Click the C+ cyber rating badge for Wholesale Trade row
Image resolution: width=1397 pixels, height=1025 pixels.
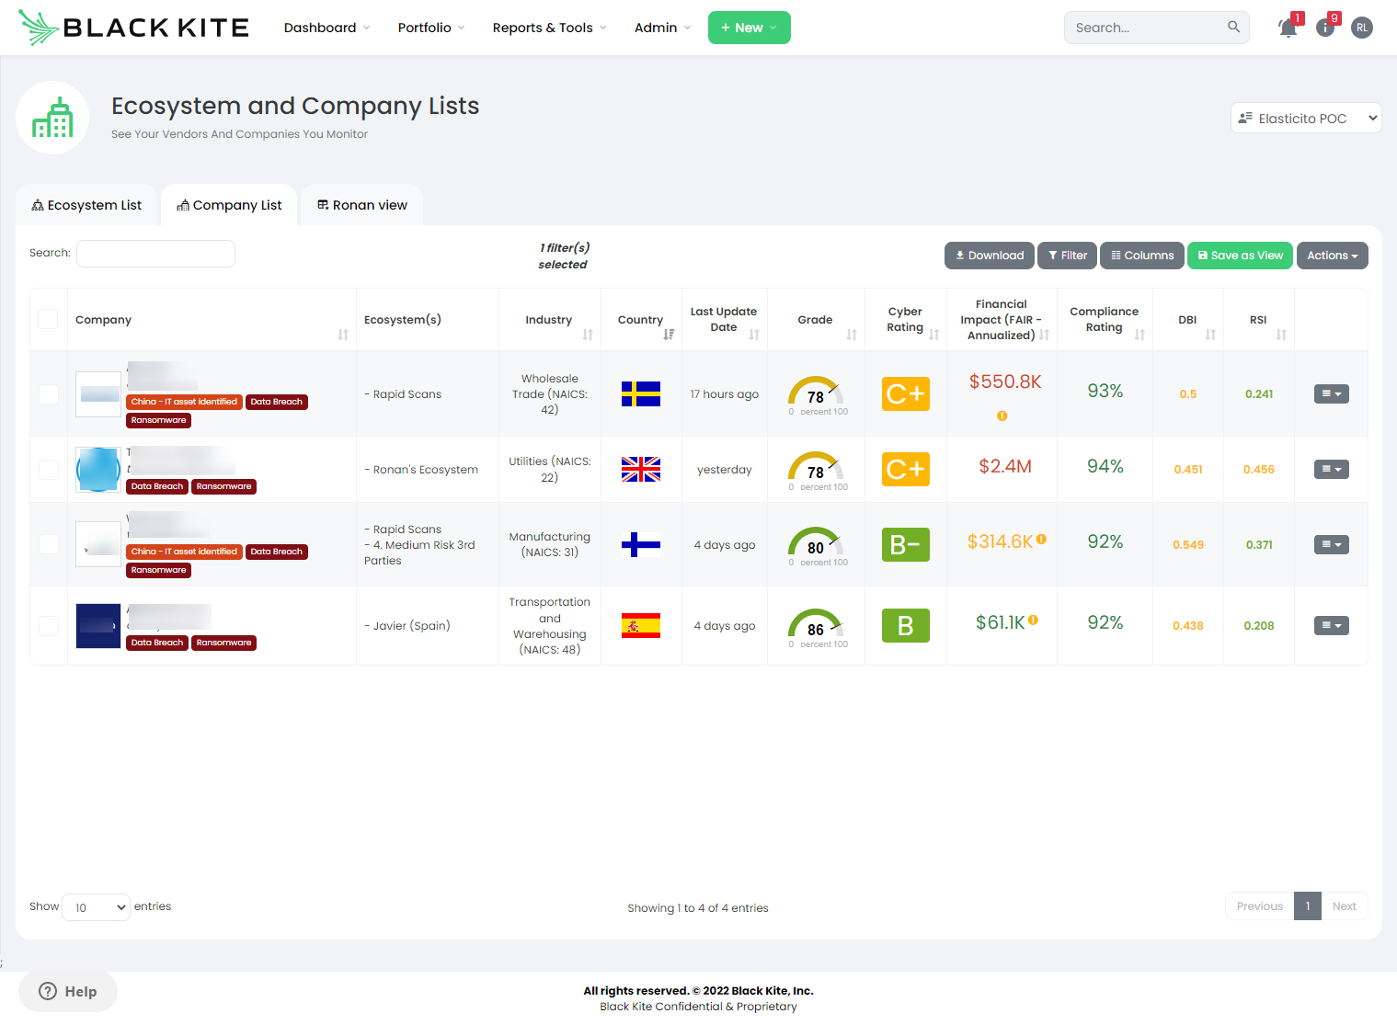906,394
